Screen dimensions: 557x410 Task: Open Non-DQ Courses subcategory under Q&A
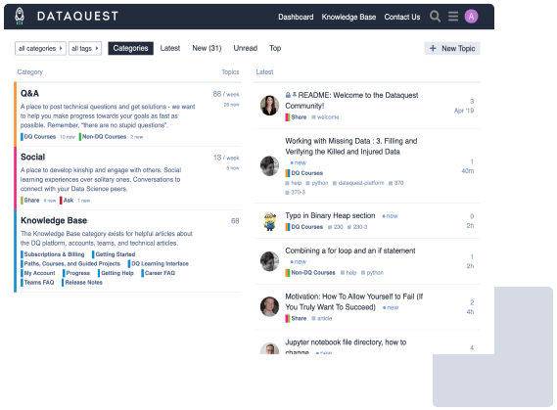103,137
